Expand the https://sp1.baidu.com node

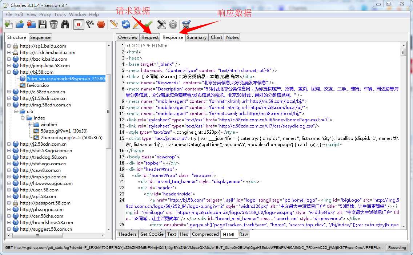[9, 46]
